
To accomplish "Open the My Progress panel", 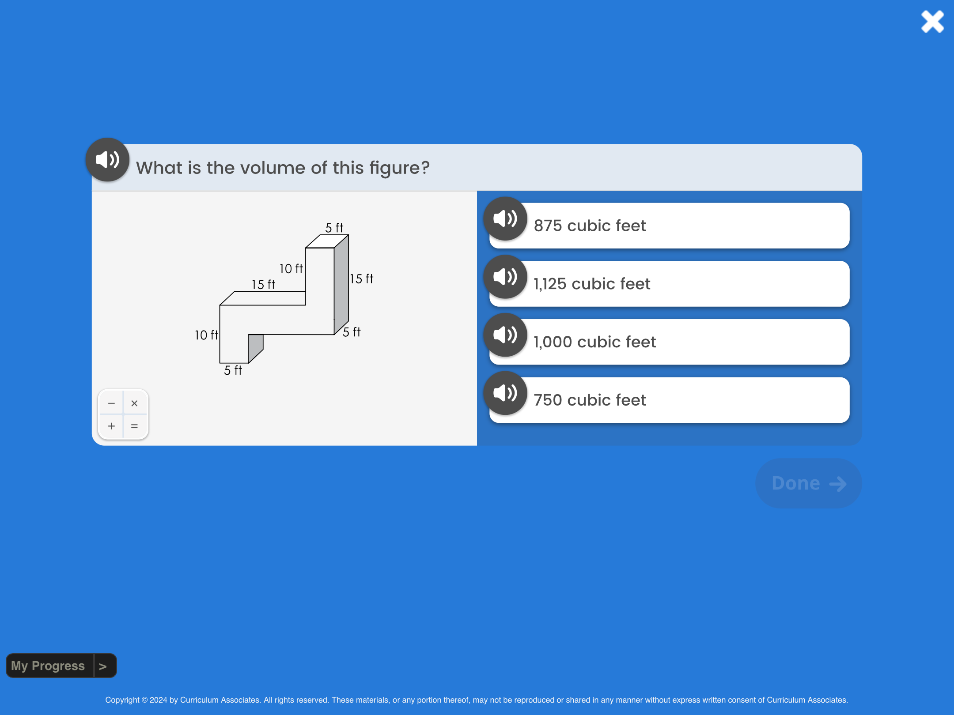I will [x=48, y=666].
